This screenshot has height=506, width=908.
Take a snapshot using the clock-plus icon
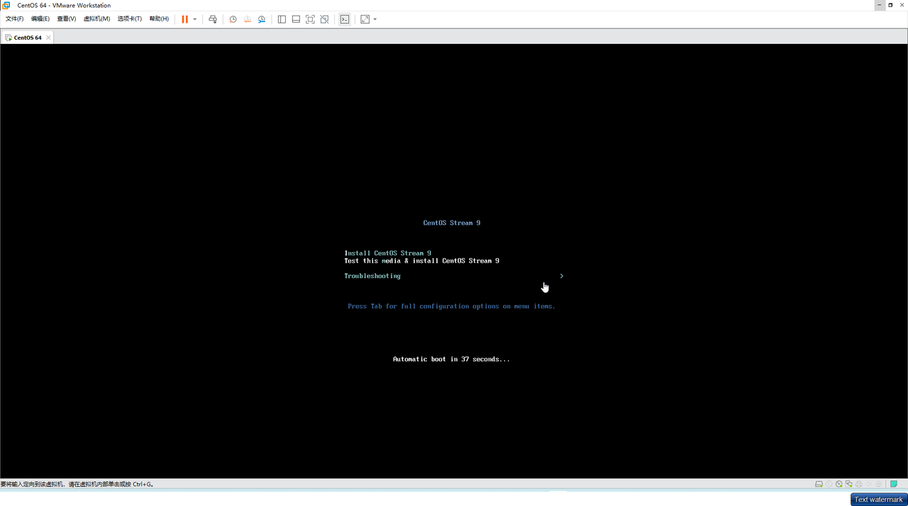click(233, 19)
